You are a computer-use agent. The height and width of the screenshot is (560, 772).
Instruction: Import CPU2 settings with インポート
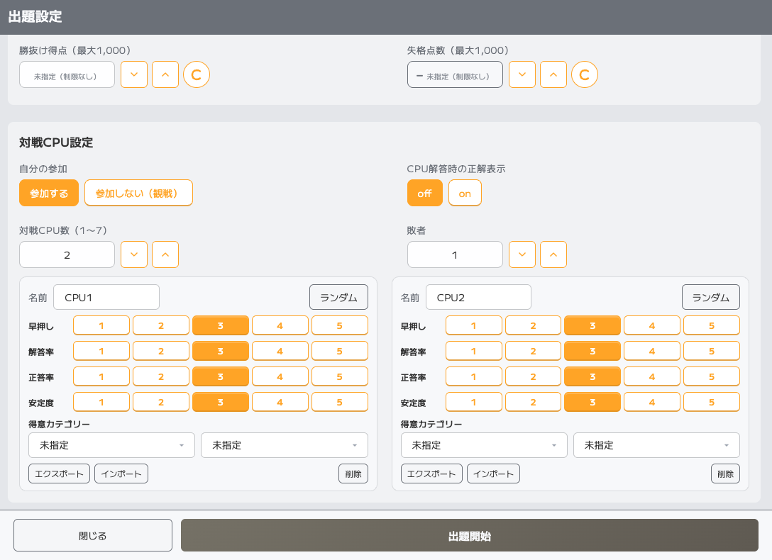point(493,474)
